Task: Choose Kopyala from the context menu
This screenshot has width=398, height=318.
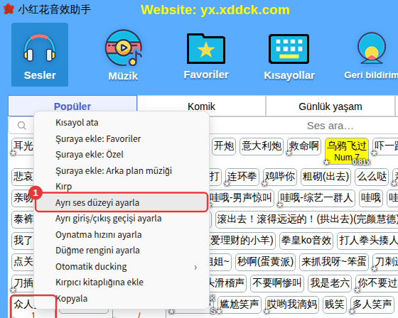Action: (x=122, y=298)
